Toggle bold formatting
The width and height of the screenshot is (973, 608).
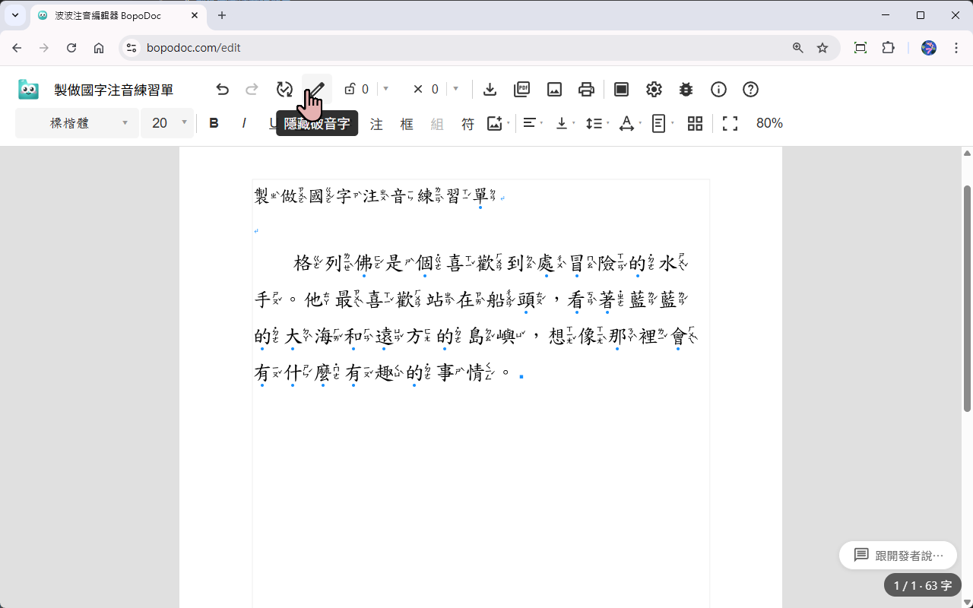pyautogui.click(x=214, y=123)
